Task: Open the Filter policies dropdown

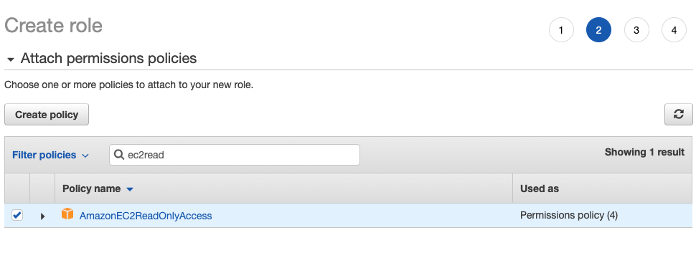Action: pyautogui.click(x=51, y=155)
